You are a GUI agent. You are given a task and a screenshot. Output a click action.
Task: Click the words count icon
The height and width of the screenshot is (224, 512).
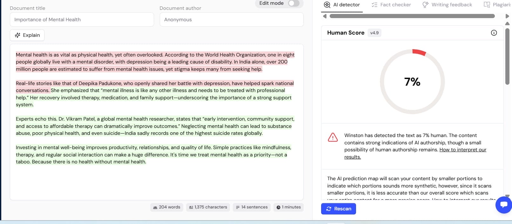point(155,208)
